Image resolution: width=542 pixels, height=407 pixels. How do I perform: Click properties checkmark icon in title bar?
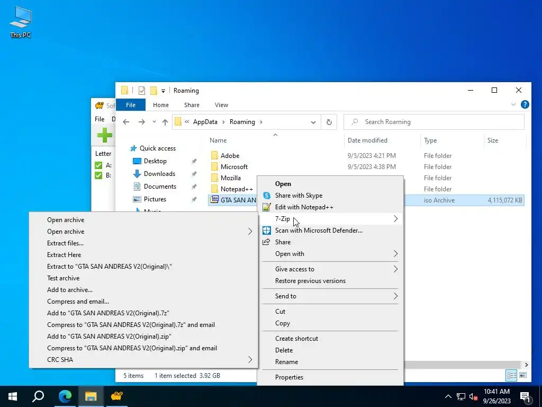[142, 91]
